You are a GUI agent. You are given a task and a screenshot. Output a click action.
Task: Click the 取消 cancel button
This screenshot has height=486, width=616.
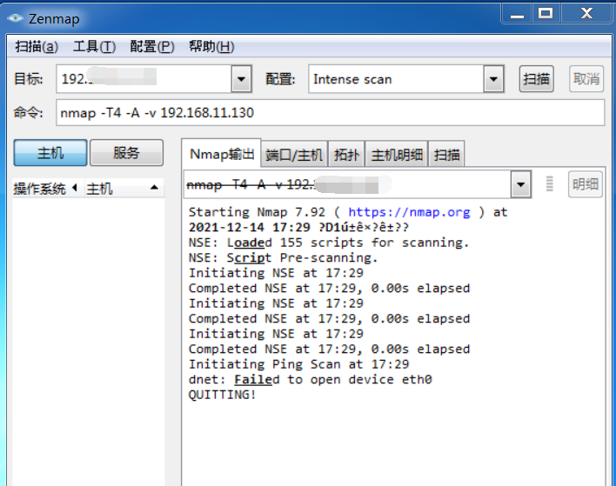[x=586, y=79]
